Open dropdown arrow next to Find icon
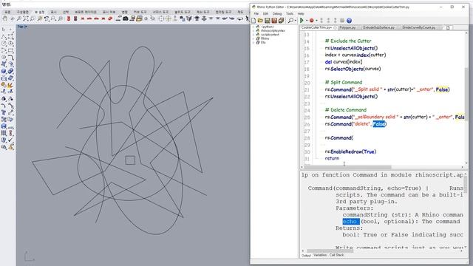This screenshot has width=473, height=266. coord(295,21)
